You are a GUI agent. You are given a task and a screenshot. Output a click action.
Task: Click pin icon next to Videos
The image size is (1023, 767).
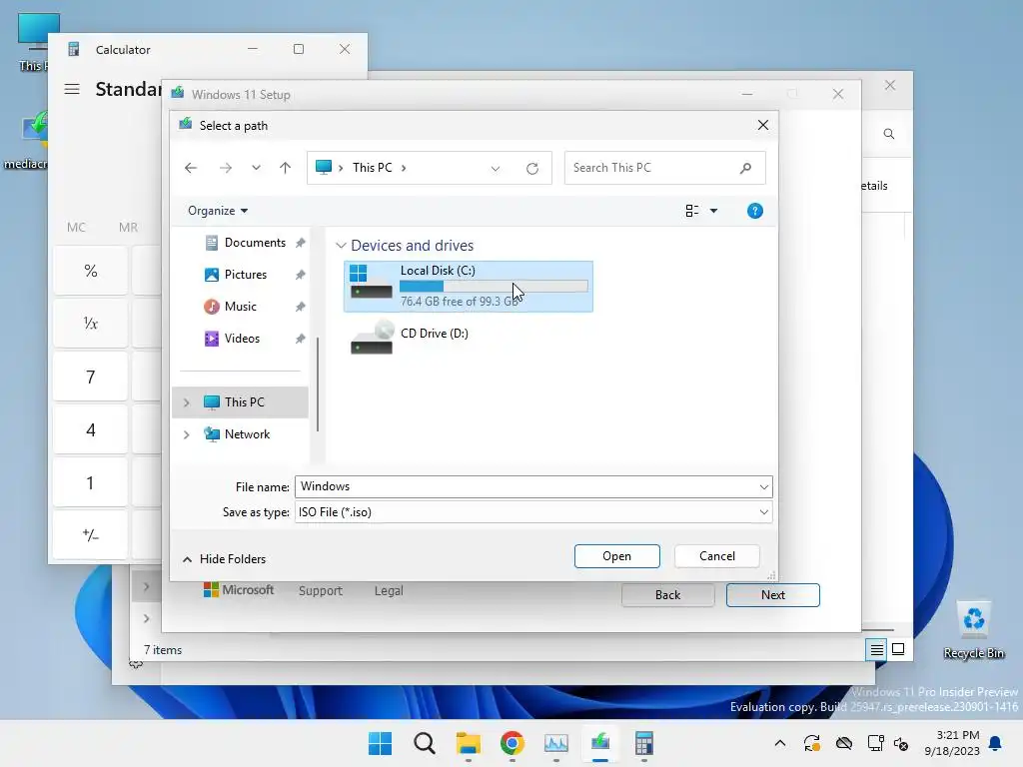pos(300,339)
